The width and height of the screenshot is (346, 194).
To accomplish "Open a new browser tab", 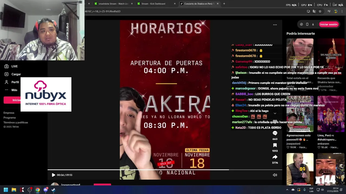I will tap(224, 4).
